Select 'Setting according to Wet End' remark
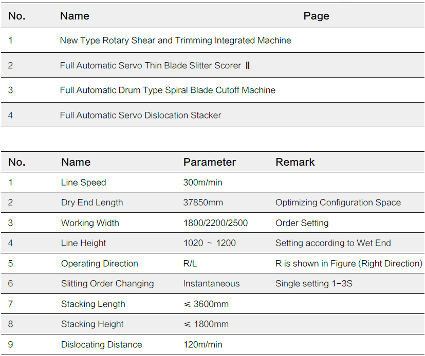This screenshot has height=356, width=425. click(333, 243)
